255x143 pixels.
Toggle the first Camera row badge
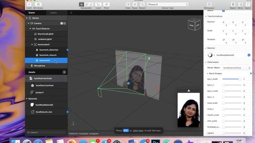point(61,23)
